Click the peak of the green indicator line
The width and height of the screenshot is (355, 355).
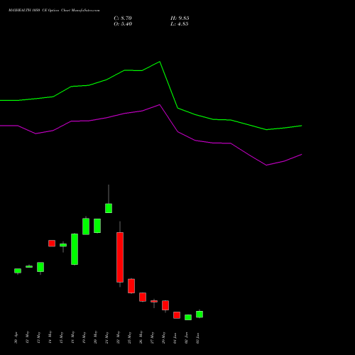160,62
